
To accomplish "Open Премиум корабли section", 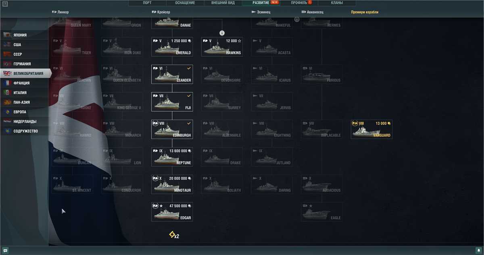I will point(365,12).
